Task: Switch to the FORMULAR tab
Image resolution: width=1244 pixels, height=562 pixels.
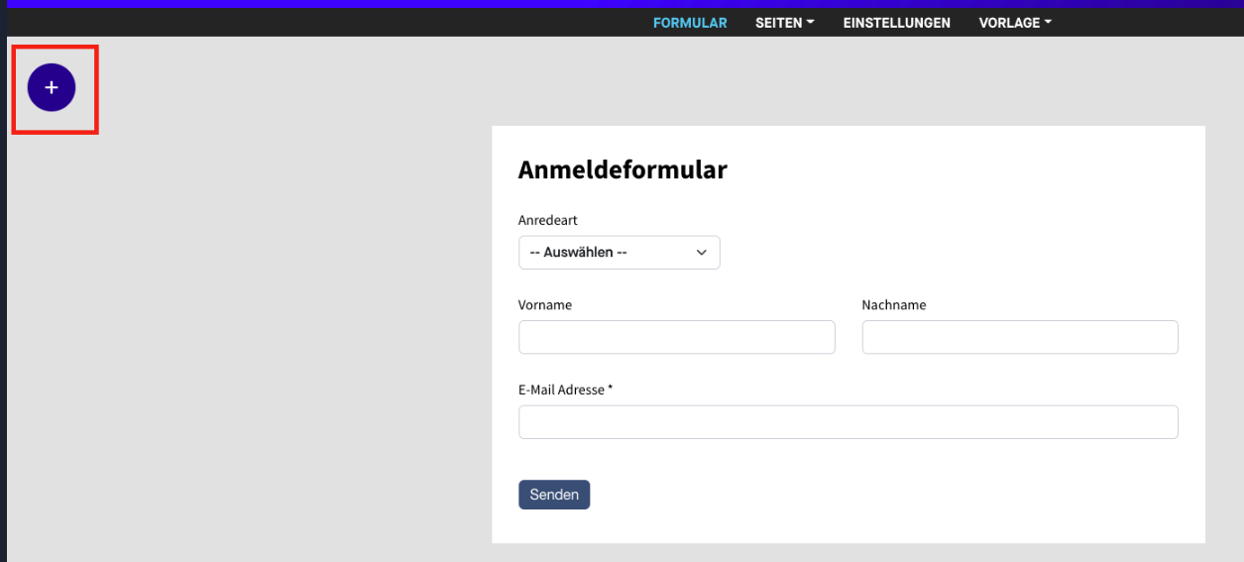Action: (x=690, y=23)
